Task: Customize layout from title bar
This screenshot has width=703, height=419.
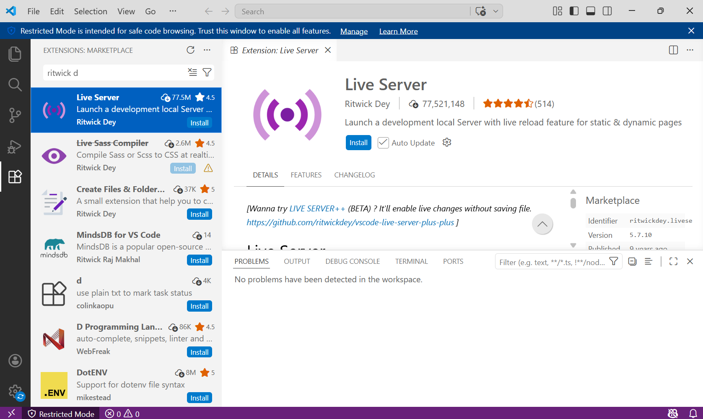Action: click(x=558, y=11)
